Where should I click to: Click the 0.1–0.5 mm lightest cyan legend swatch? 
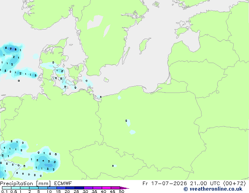click(x=7, y=188)
